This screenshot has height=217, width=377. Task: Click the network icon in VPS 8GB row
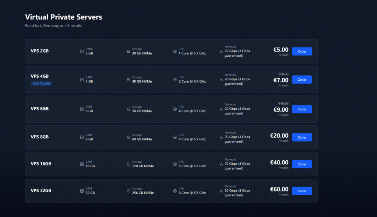click(221, 137)
